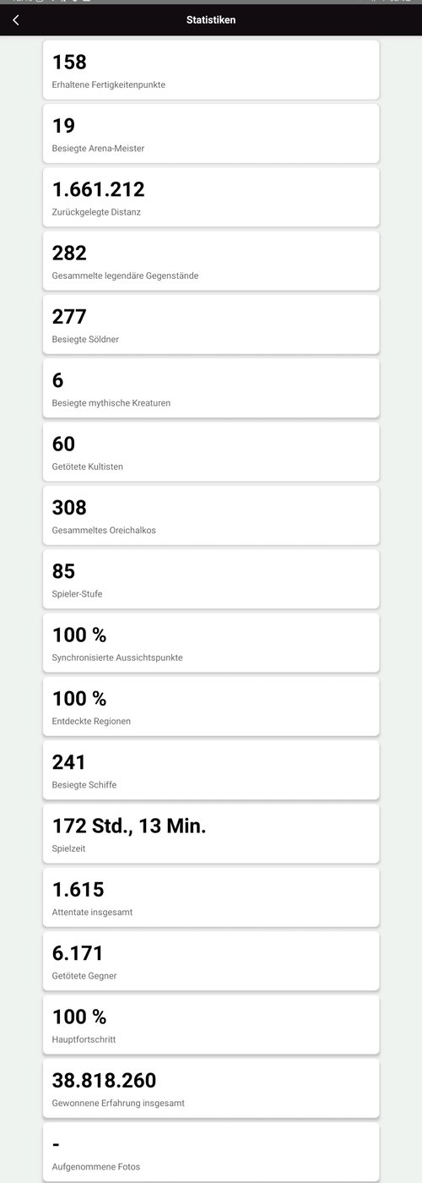Viewport: 422px width, 1183px height.
Task: Select the Besiegte Schiffe statistic
Action: click(x=211, y=770)
